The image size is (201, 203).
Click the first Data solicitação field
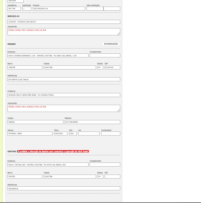click(95, 9)
